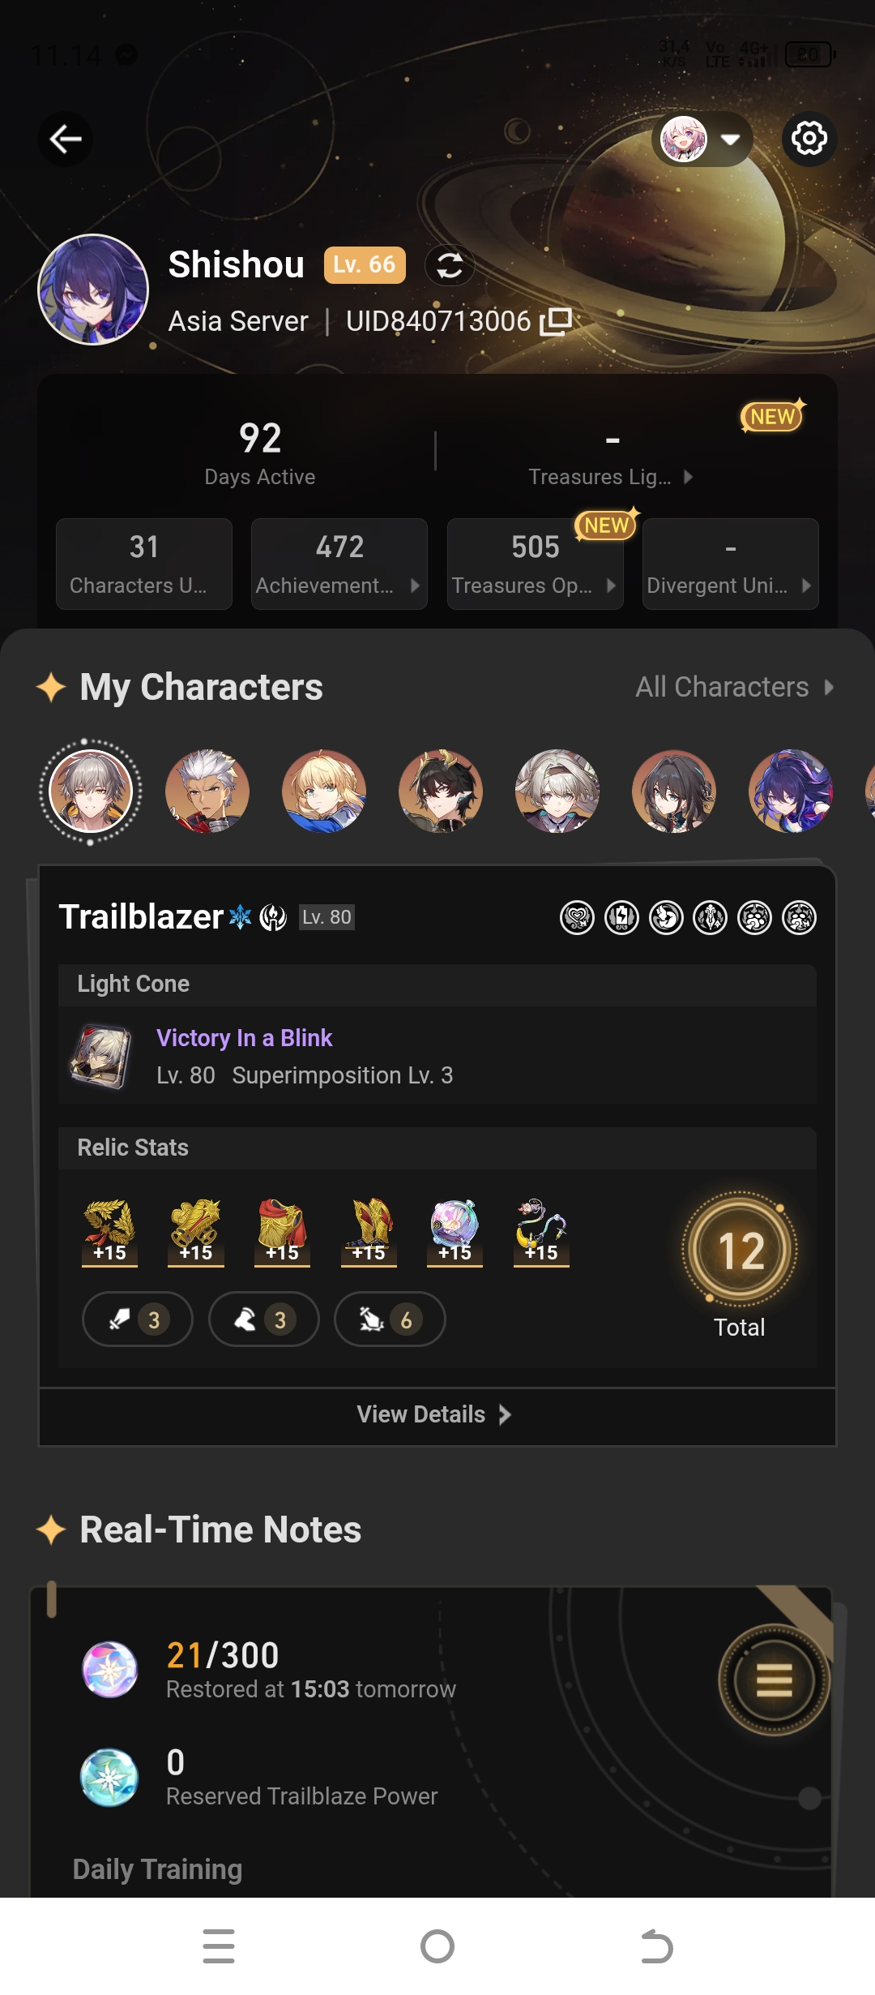Refresh profile data next to Lv. 66
The image size is (875, 1995).
[x=450, y=265]
